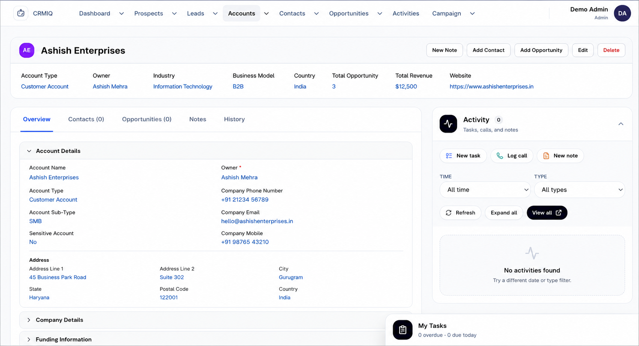Open the Accounts dropdown chevron
639x346 pixels.
coord(266,13)
